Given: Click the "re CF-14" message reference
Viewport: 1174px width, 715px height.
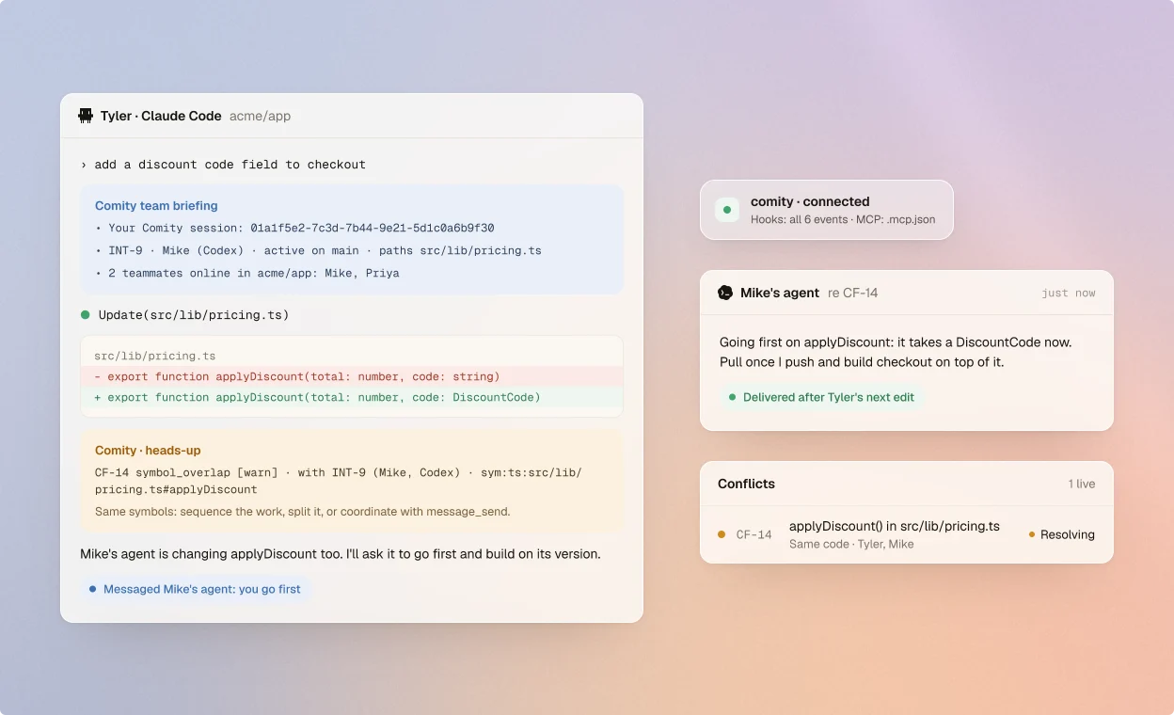Looking at the screenshot, I should tap(853, 293).
